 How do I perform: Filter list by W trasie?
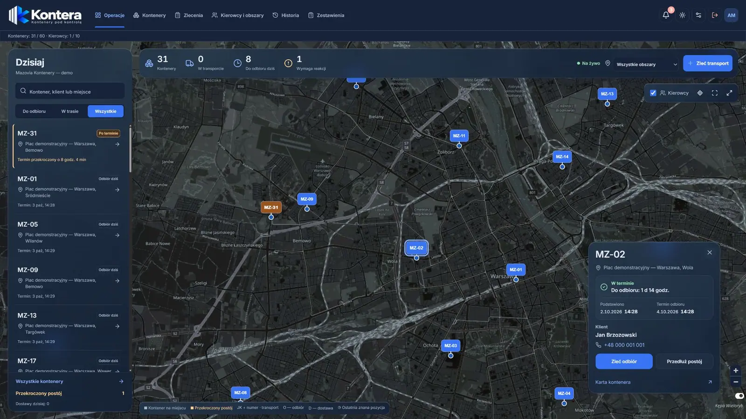tap(70, 111)
